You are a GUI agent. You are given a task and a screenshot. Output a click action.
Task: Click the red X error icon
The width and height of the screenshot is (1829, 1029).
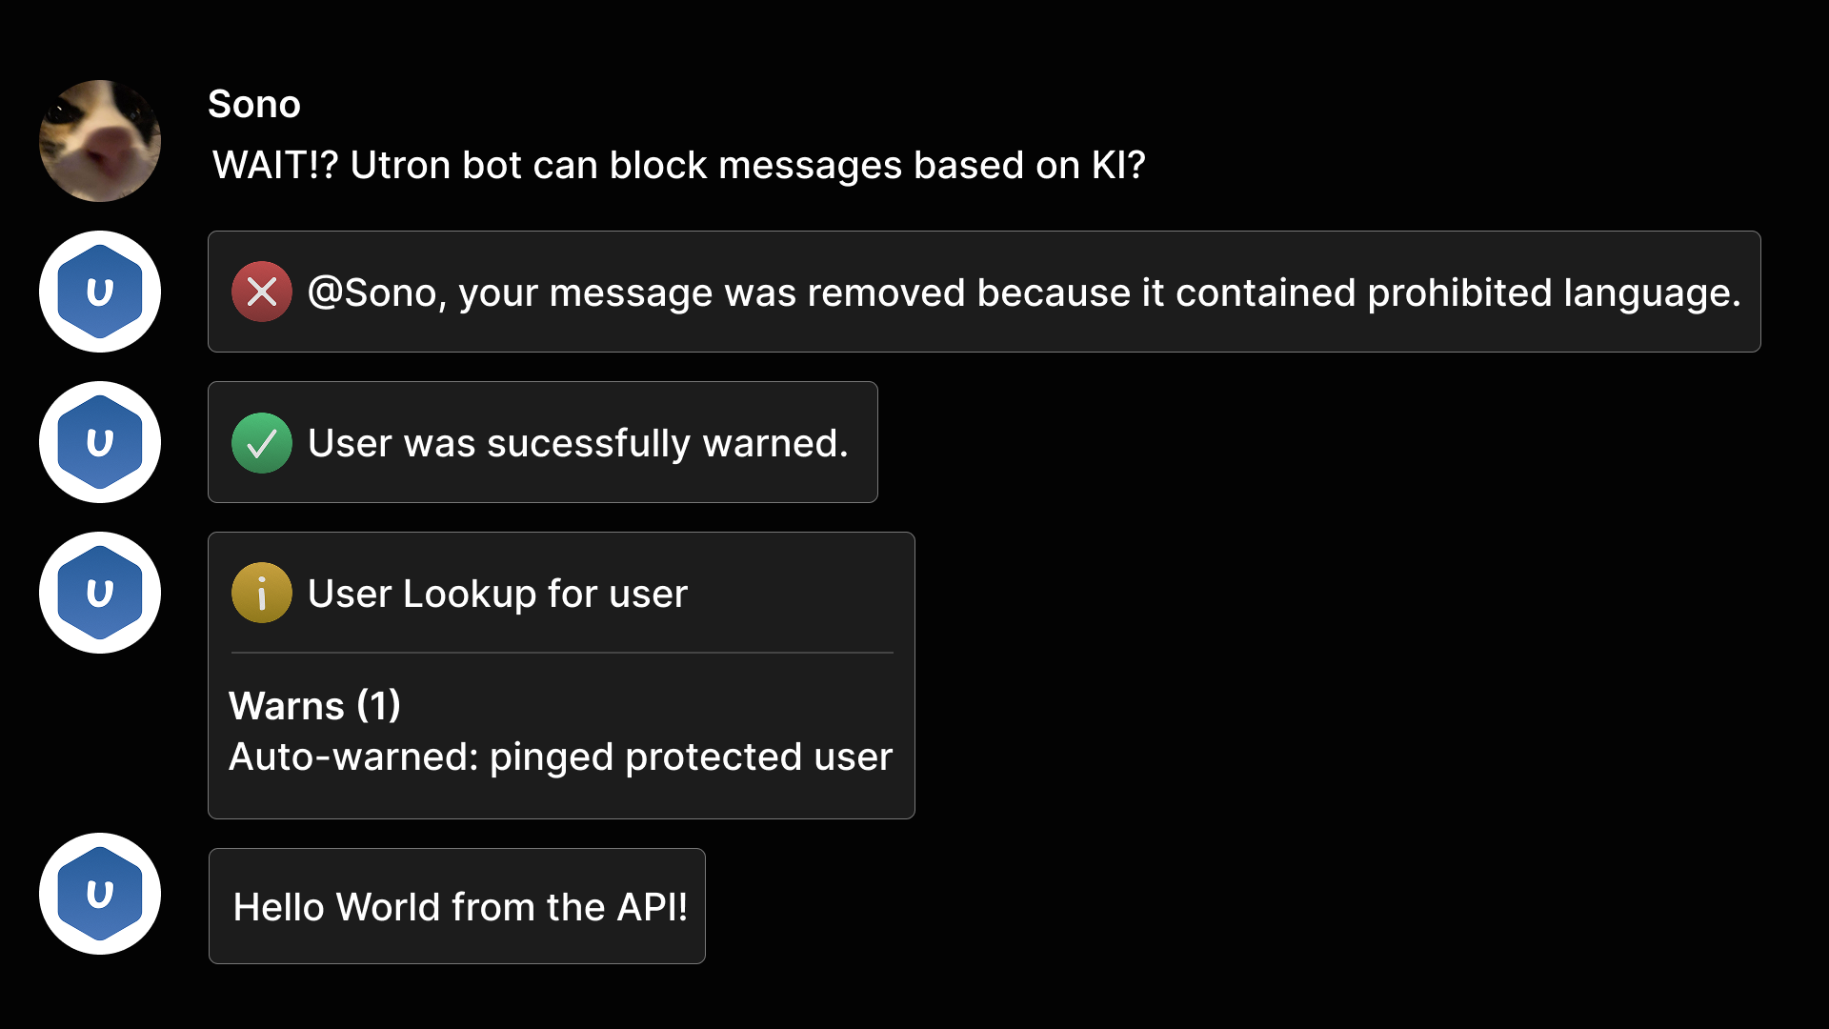coord(262,292)
